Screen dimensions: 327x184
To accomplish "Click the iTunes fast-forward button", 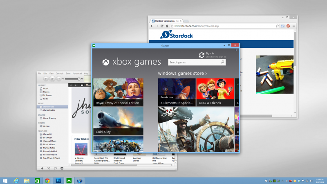I will click(x=59, y=79).
